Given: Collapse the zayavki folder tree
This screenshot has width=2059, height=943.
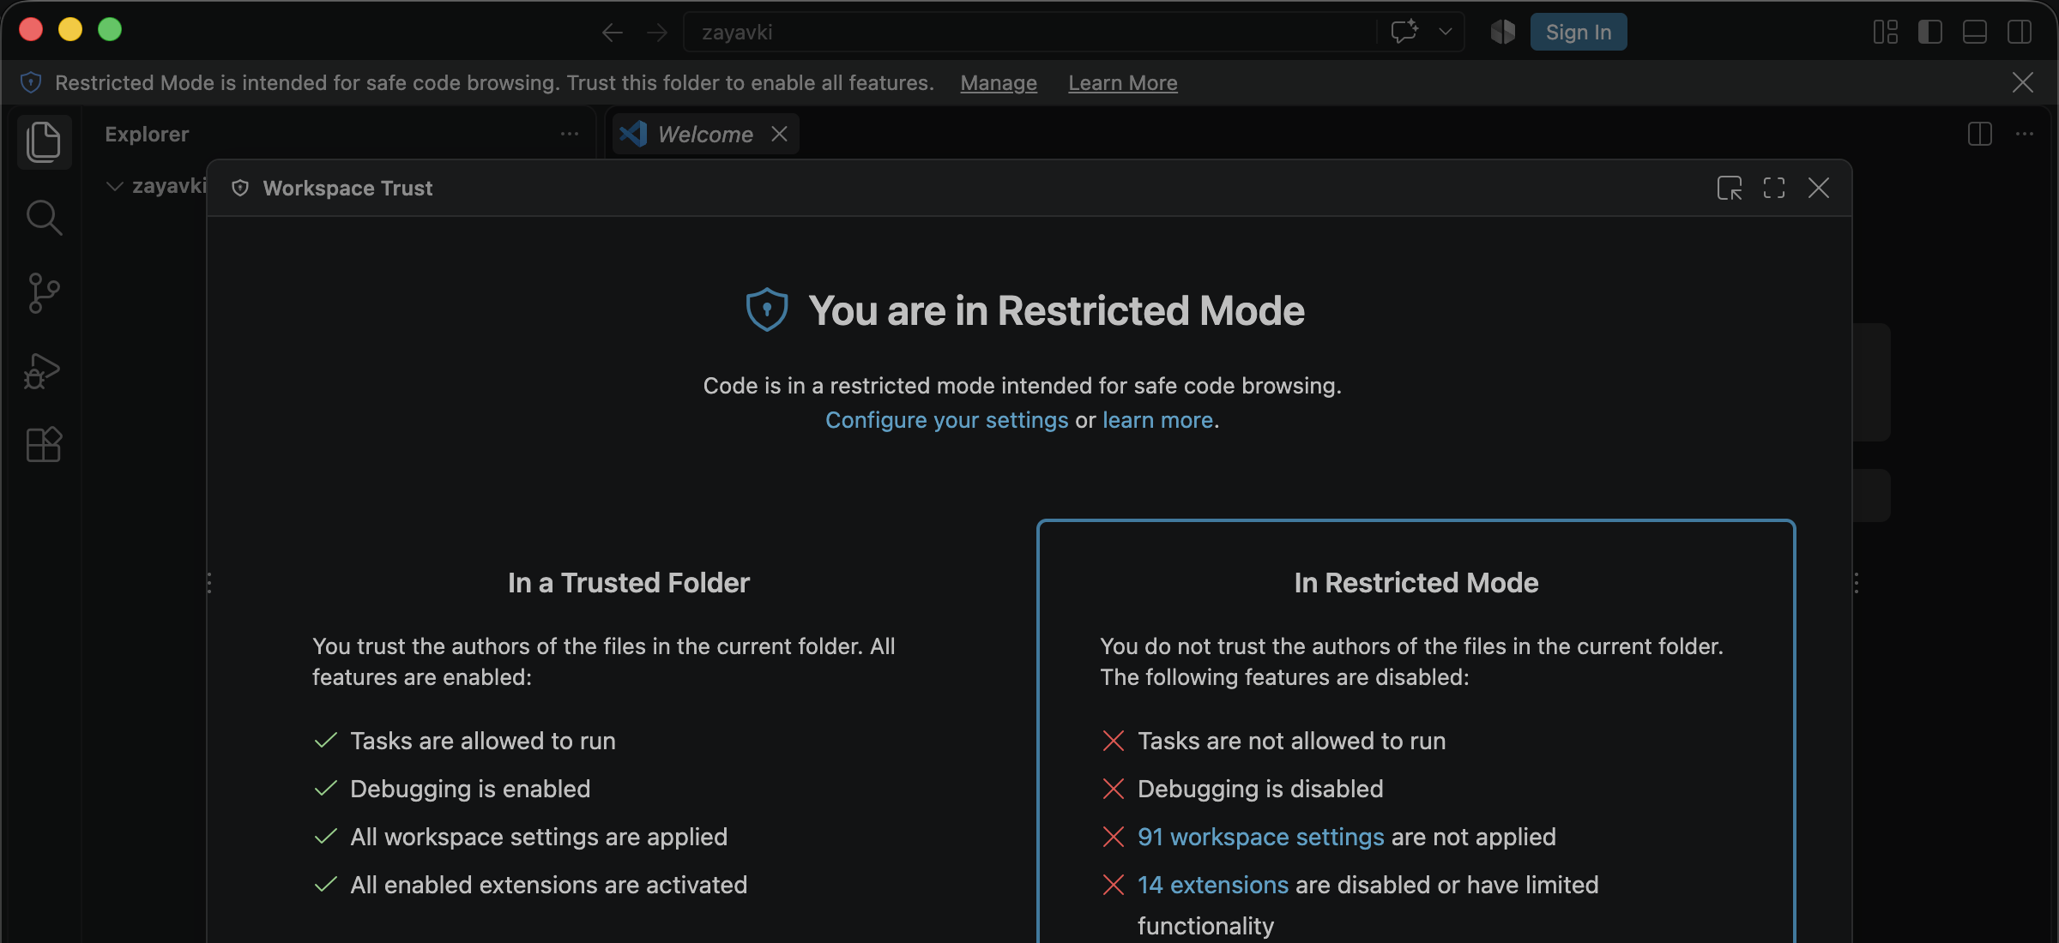Looking at the screenshot, I should coord(114,186).
